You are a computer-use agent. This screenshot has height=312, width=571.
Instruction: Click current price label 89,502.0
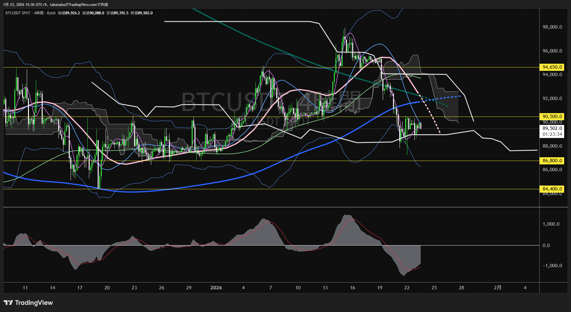tap(552, 128)
